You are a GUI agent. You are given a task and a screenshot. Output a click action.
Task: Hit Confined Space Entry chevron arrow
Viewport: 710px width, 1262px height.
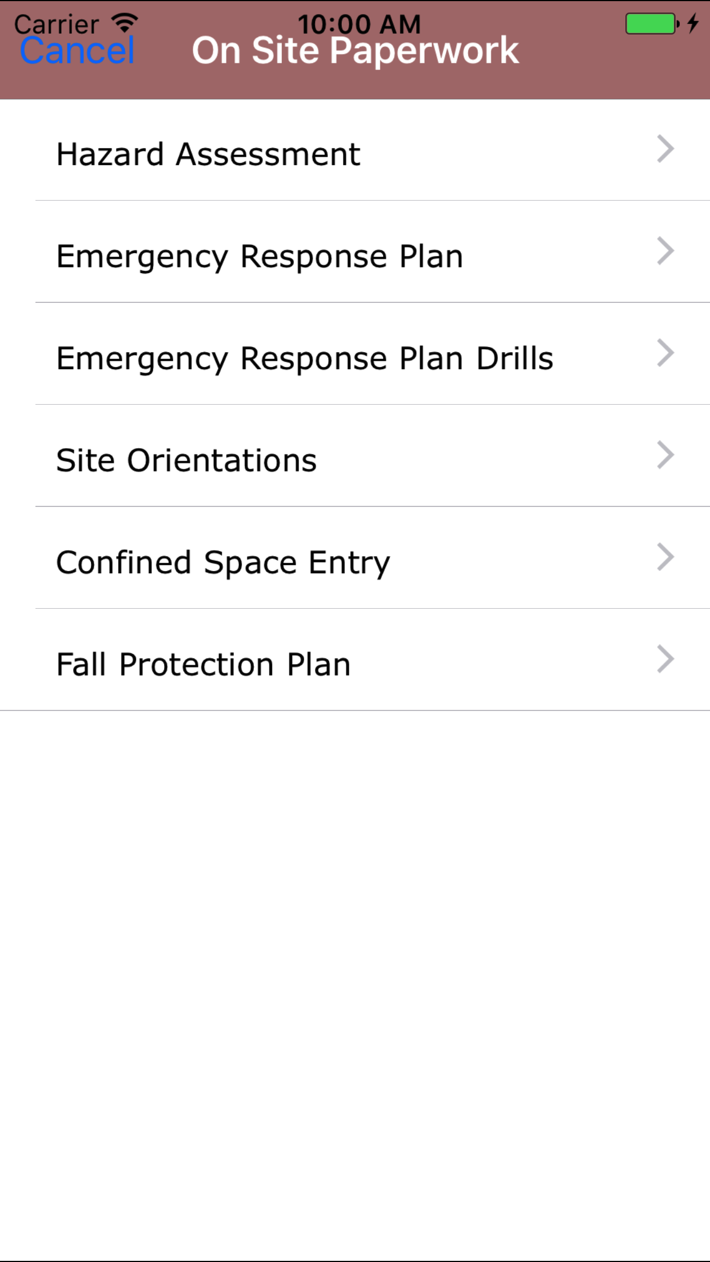[665, 557]
